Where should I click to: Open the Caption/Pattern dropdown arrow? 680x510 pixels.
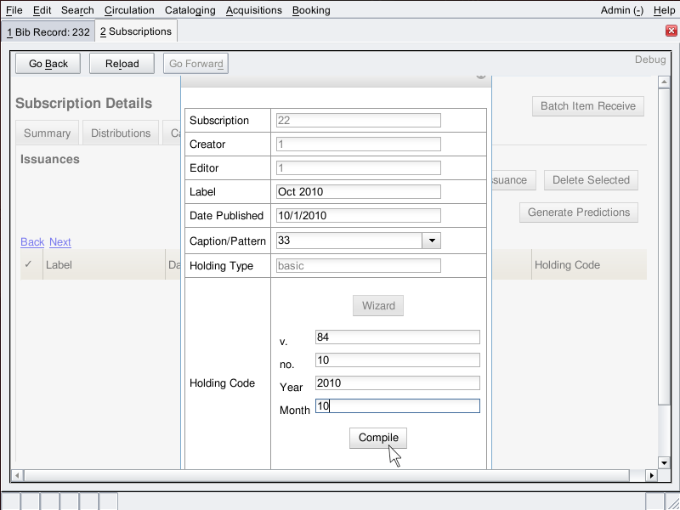point(432,241)
